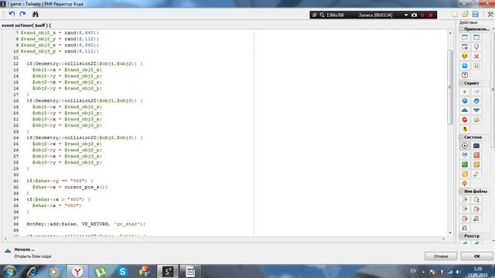
Task: Click the circled play icon under Система
Action: (465, 146)
